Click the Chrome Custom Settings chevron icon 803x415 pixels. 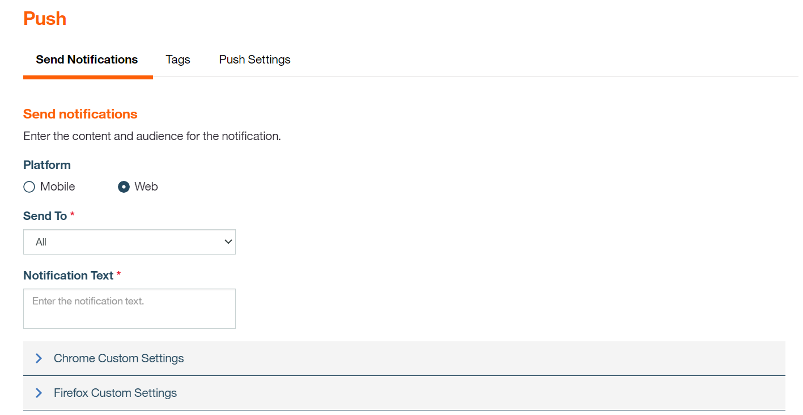pyautogui.click(x=39, y=358)
